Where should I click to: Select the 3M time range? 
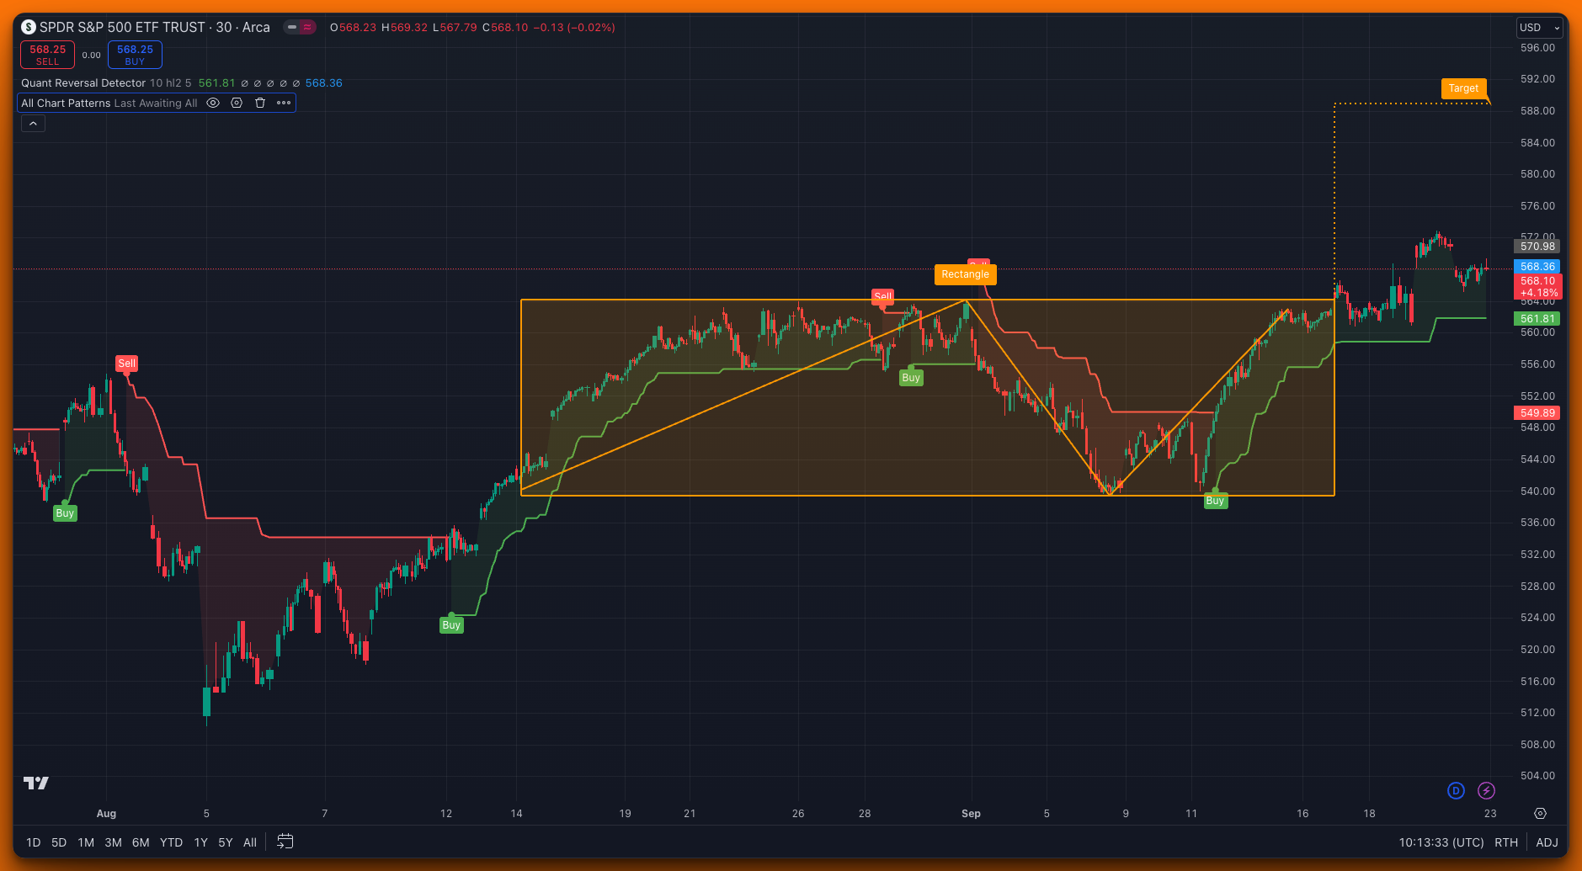click(113, 842)
